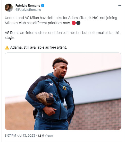
Task: Click 'Adama Traoré' in the tweet text
Action: tap(79, 18)
